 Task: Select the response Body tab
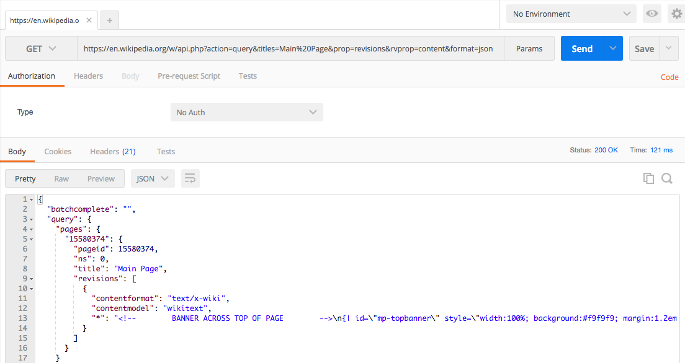pyautogui.click(x=17, y=151)
